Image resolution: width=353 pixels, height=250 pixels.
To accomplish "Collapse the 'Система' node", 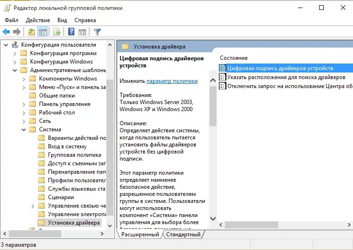I will pyautogui.click(x=24, y=130).
